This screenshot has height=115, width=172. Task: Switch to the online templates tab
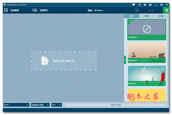coord(147,16)
